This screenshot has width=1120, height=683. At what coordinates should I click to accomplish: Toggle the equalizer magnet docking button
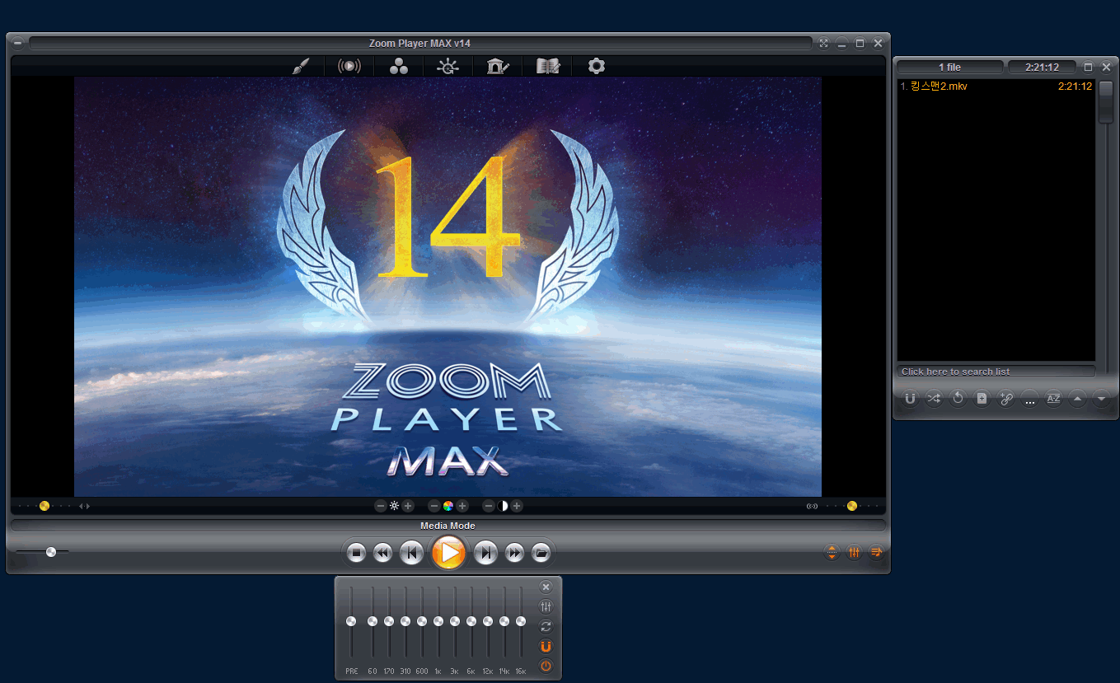pyautogui.click(x=546, y=647)
